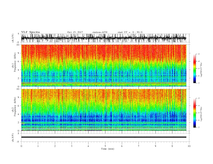Click the "Time (min)" axis title
This screenshot has height=164, width=213.
[x=108, y=149]
